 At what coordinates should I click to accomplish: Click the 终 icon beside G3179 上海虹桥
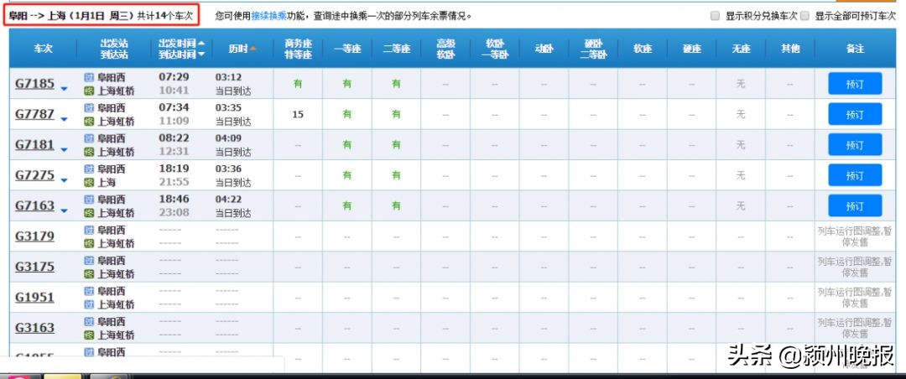pyautogui.click(x=88, y=243)
